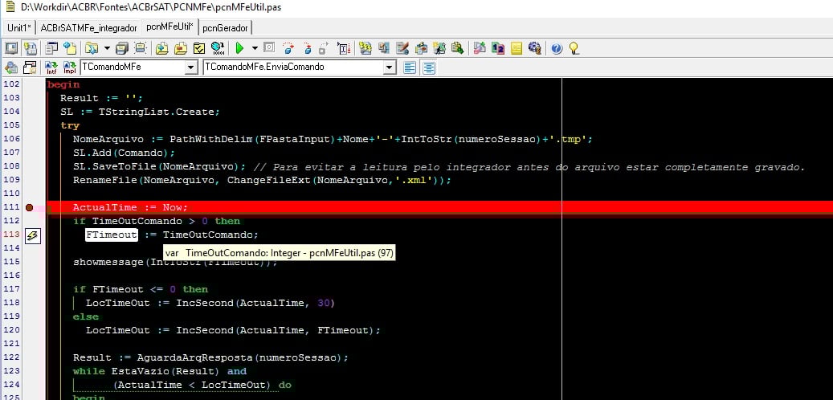The width and height of the screenshot is (833, 400).
Task: Click the save all stacked disks icon
Action: pyautogui.click(x=122, y=48)
